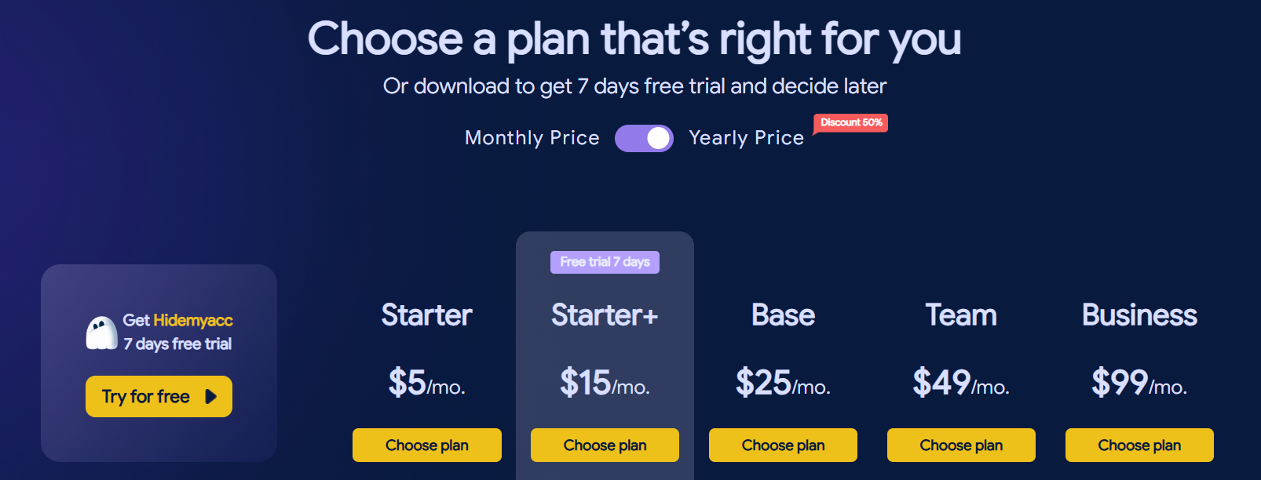Click the play arrow in Try for free
The height and width of the screenshot is (480, 1261).
click(x=210, y=397)
